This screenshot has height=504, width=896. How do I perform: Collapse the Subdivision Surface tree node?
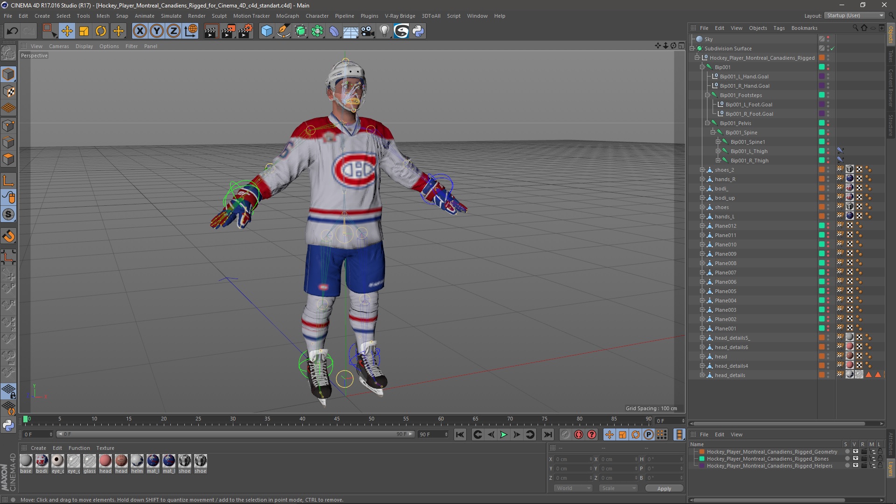(x=692, y=49)
